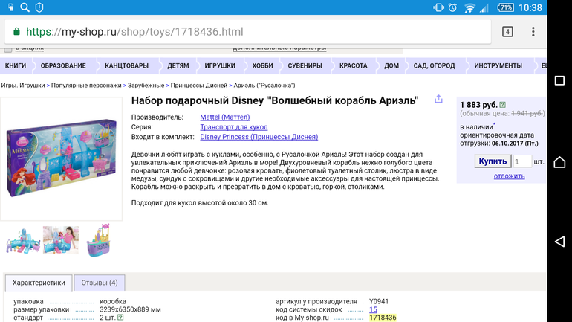This screenshot has height=322, width=572.
Task: Open the ИНСТРУМЕНТЫ category menu
Action: [x=498, y=65]
